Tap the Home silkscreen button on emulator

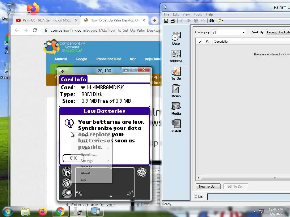click(67, 172)
